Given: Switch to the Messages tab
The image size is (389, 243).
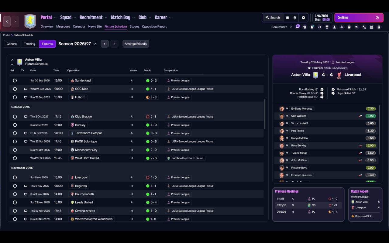Looking at the screenshot, I should (x=63, y=26).
